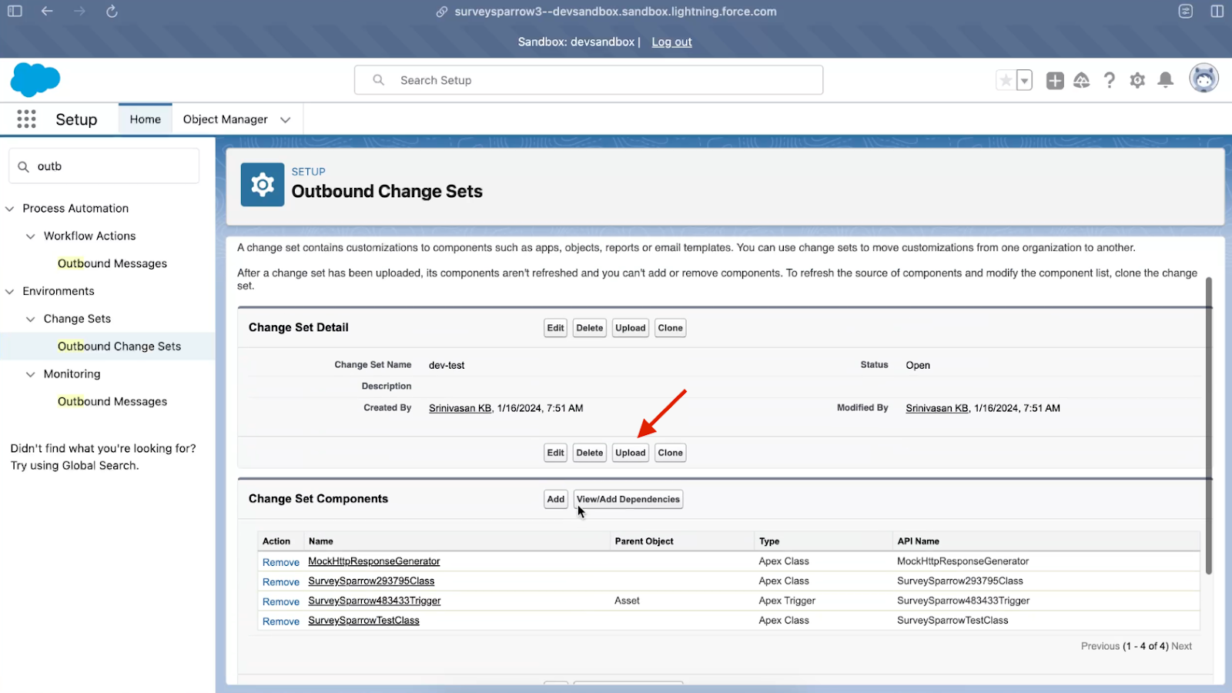This screenshot has height=693, width=1232.
Task: Click the Salesforce cloud logo
Action: tap(35, 80)
